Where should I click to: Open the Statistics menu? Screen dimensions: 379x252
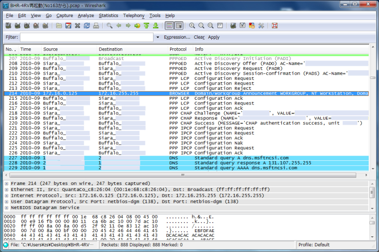(108, 16)
